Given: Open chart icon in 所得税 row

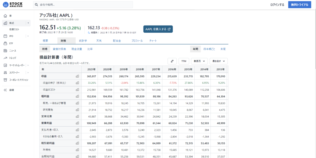Looking at the screenshot, I should pos(77,150).
